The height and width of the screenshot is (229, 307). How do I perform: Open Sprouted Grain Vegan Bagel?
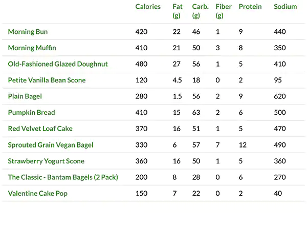coord(51,145)
